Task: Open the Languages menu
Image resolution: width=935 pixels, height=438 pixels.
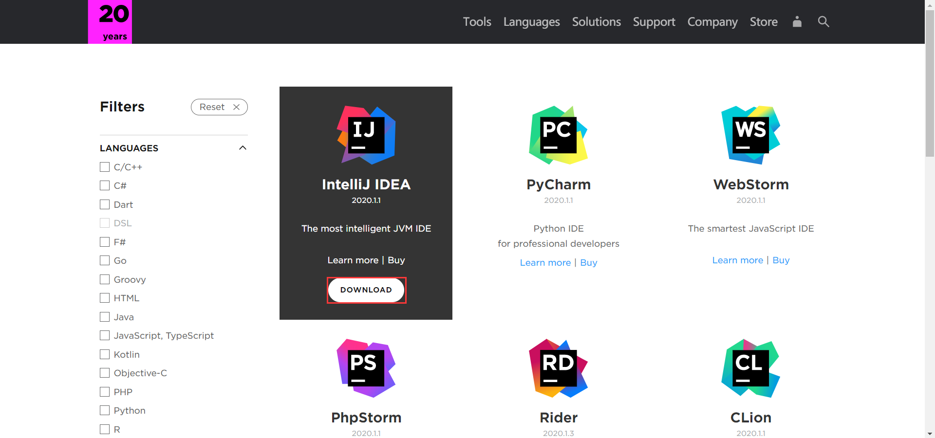Action: 531,22
